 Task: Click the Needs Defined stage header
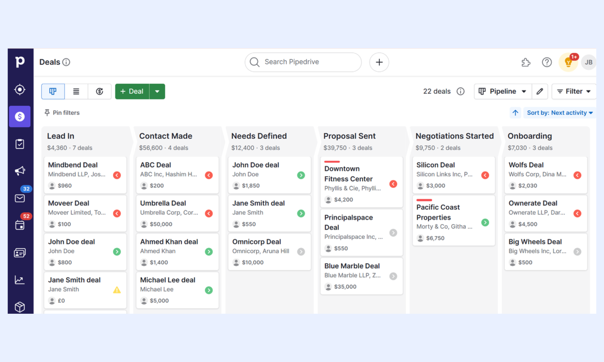259,136
